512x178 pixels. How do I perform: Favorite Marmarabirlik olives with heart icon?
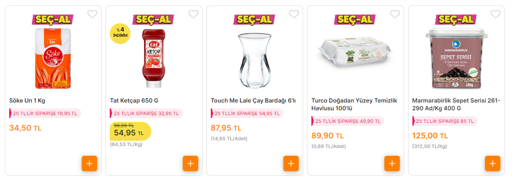[496, 14]
